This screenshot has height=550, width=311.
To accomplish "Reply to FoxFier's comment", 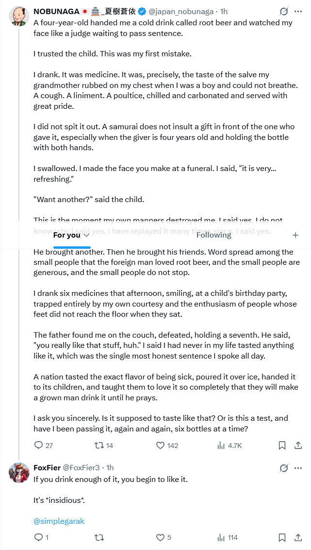I will 41,537.
